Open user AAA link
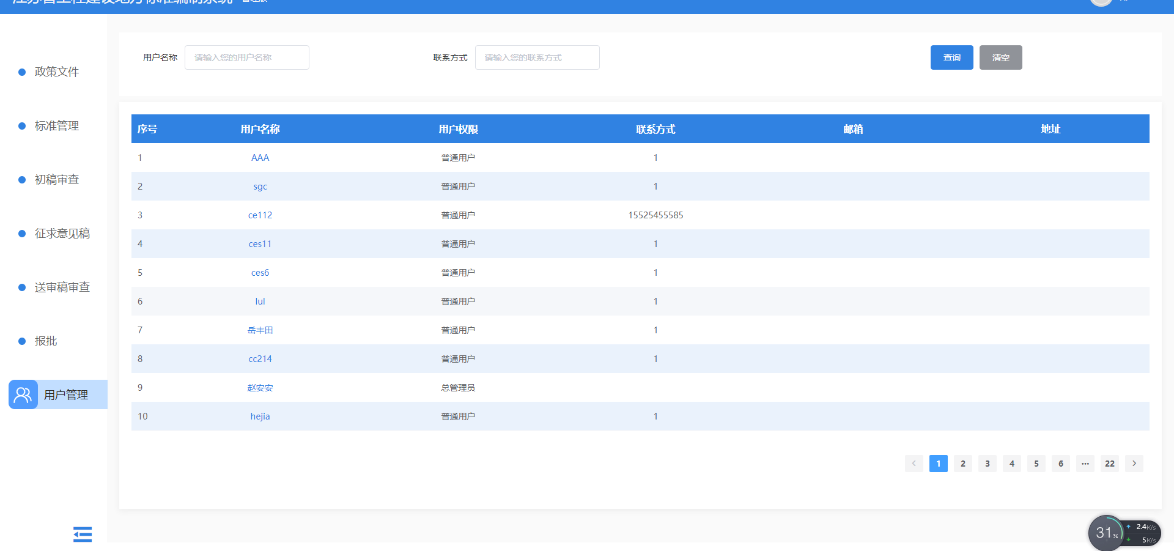This screenshot has height=551, width=1174. 260,158
